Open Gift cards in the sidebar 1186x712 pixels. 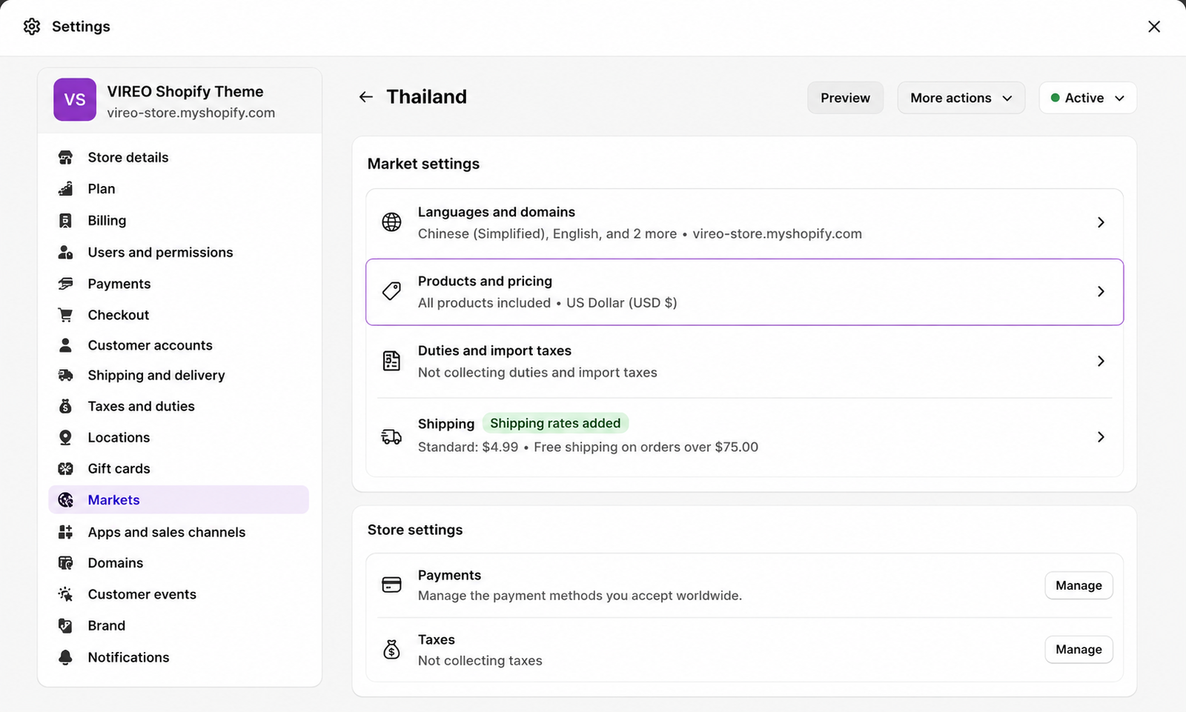pos(179,469)
